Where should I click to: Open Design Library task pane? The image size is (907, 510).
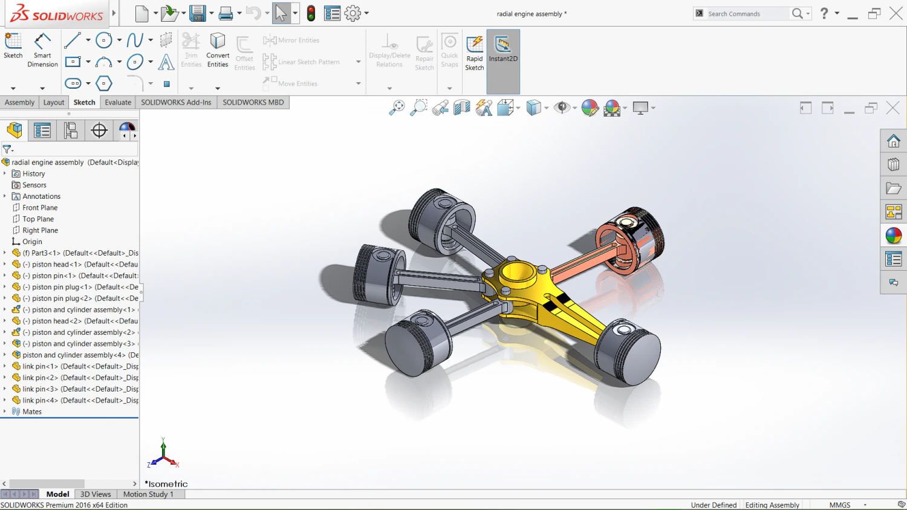[894, 164]
